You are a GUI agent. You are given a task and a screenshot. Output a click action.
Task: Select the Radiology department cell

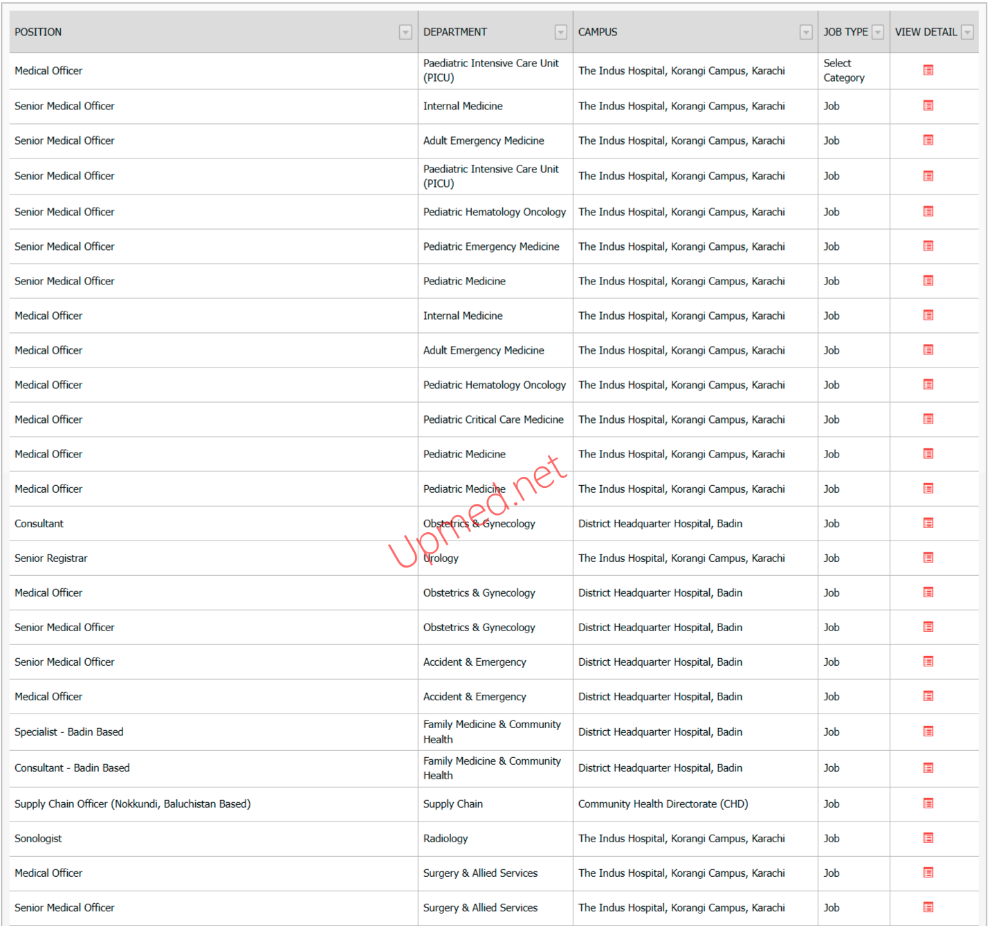coord(446,839)
